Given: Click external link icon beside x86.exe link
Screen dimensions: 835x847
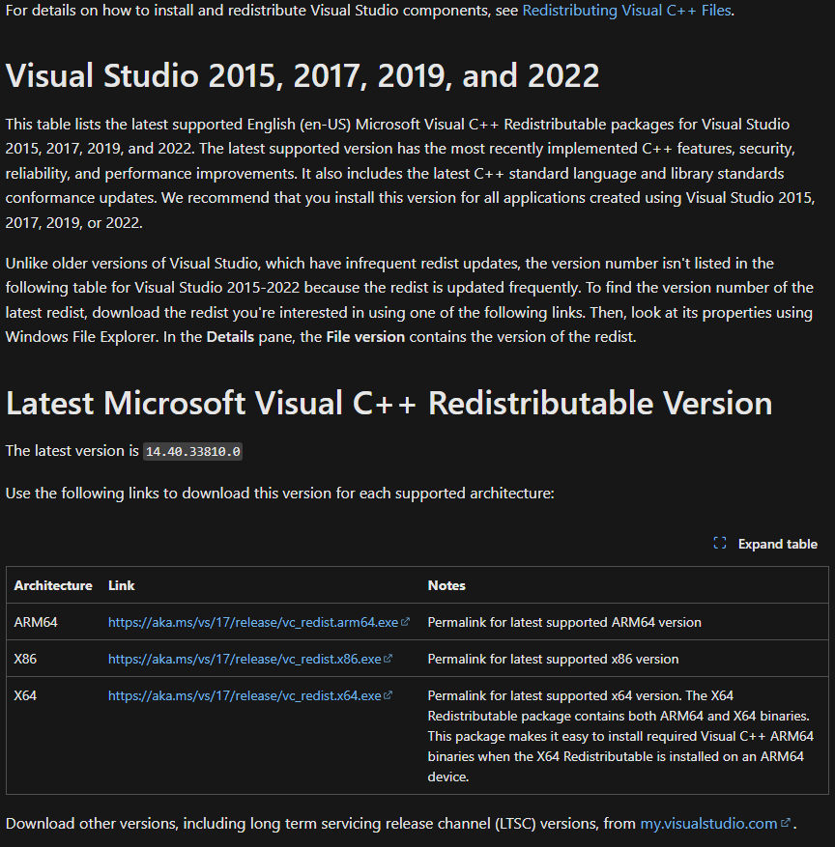Looking at the screenshot, I should coord(388,659).
